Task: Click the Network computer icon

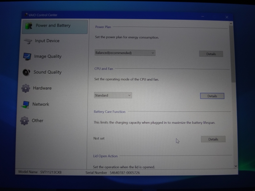Action: pyautogui.click(x=25, y=105)
